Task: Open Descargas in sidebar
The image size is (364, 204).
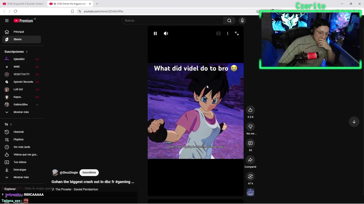Action: (22, 170)
